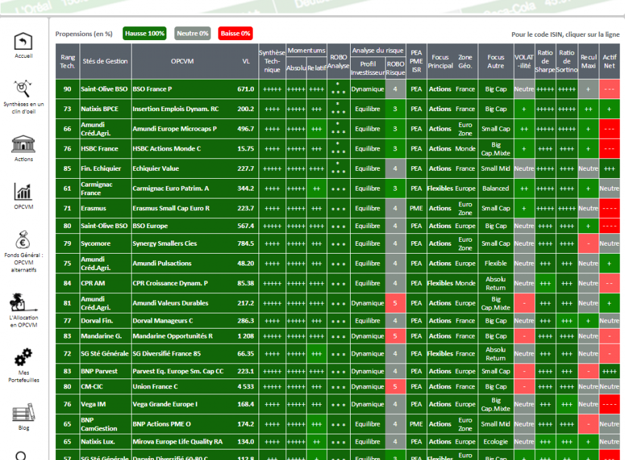This screenshot has width=625, height=460.
Task: Sort by Actif Net column header
Action: tap(609, 61)
